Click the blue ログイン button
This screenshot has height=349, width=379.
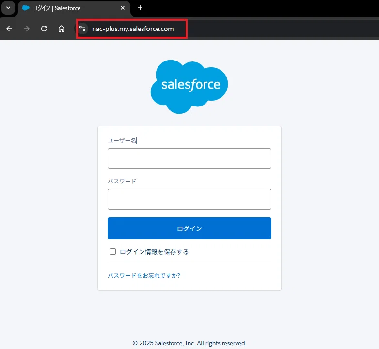click(189, 228)
